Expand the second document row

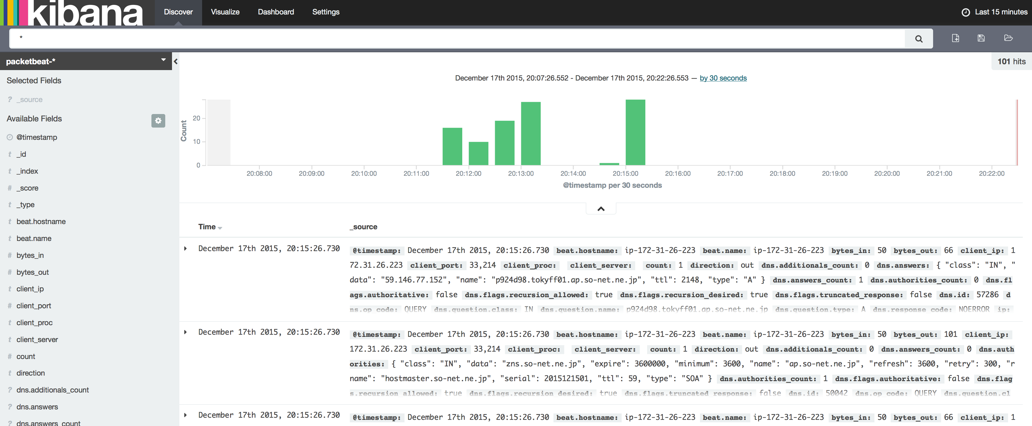click(186, 332)
